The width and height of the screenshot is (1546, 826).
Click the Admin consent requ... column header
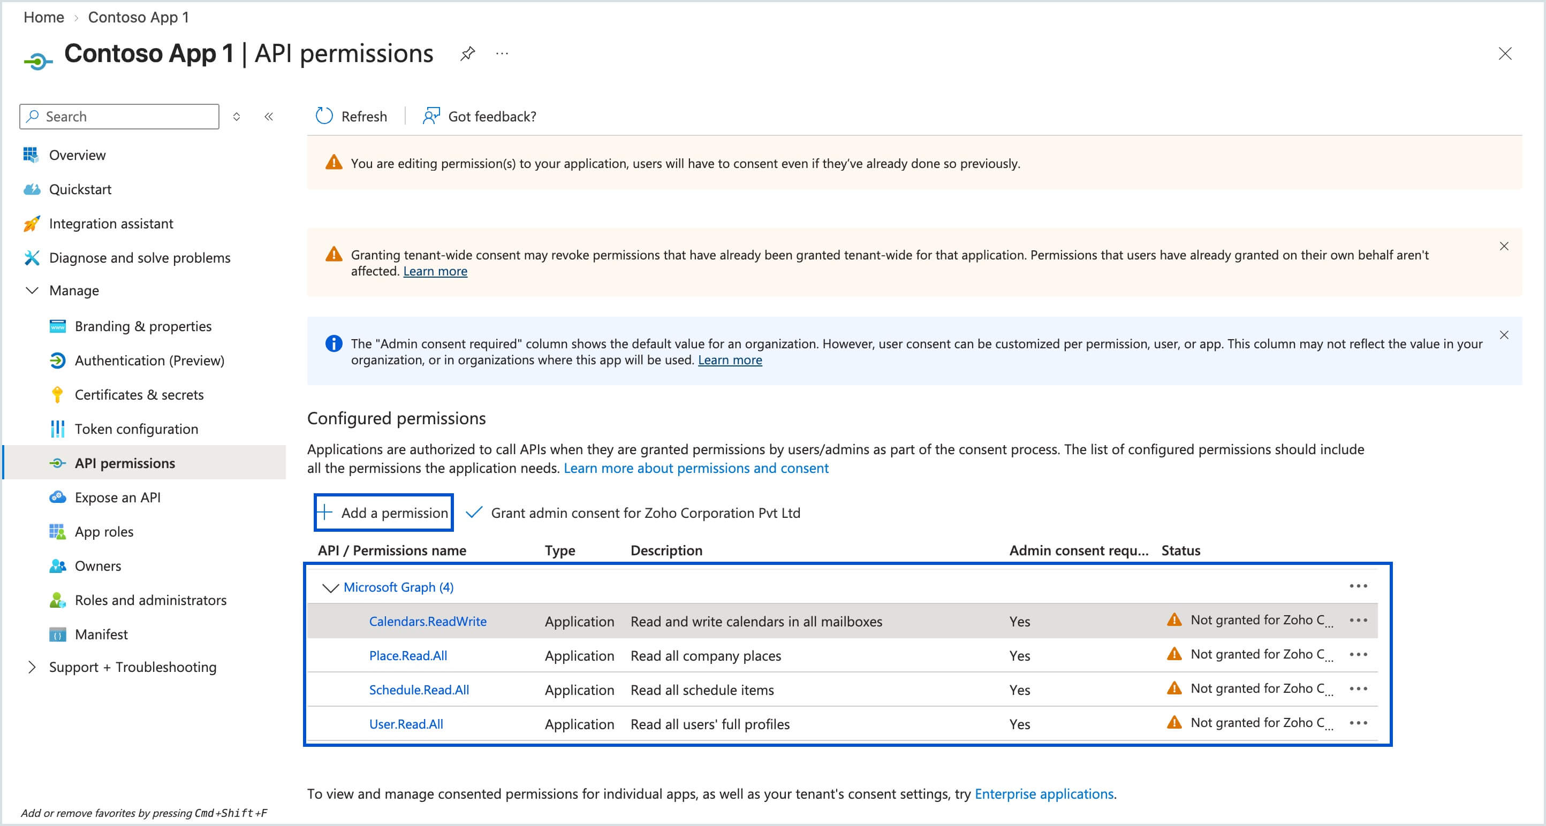pyautogui.click(x=1079, y=550)
